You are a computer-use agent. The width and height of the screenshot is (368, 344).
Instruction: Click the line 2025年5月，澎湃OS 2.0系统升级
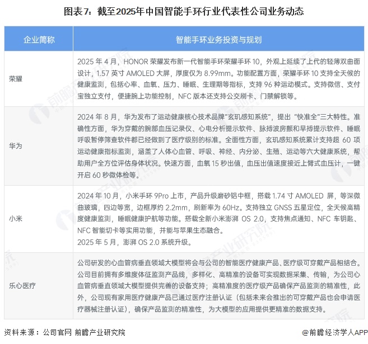(x=134, y=242)
